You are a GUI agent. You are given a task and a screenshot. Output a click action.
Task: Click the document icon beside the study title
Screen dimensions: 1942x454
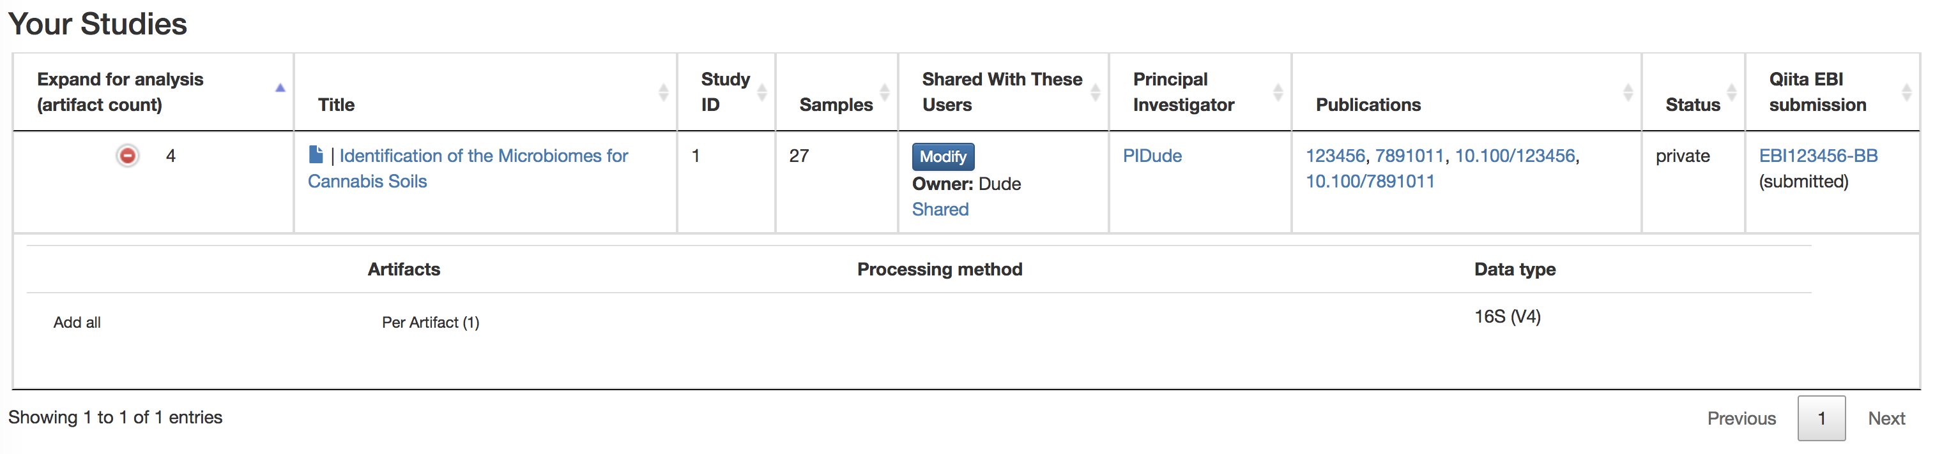coord(316,155)
